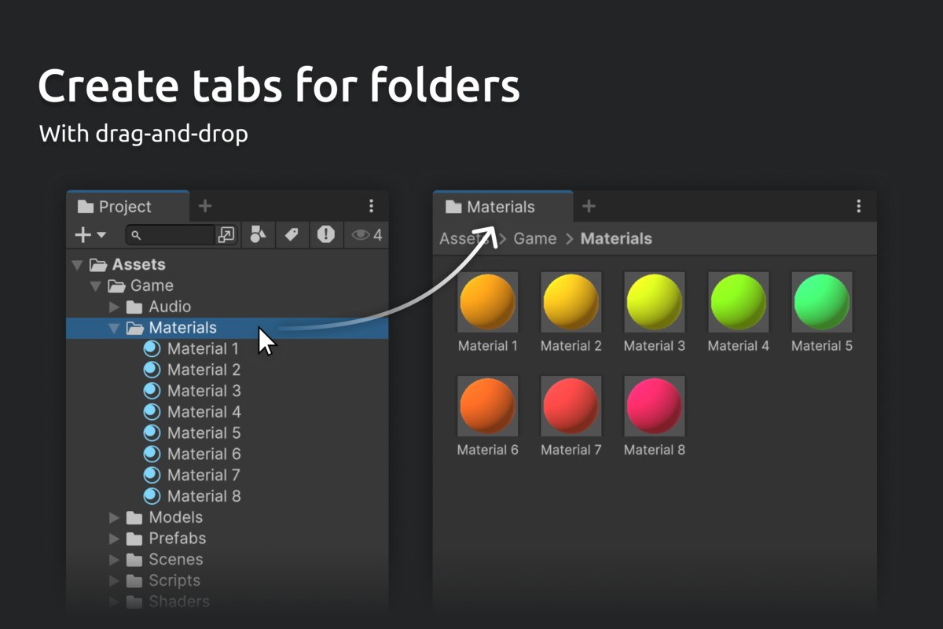
Task: Select the yellow-orange Material 2 sphere thumbnail
Action: pyautogui.click(x=571, y=302)
